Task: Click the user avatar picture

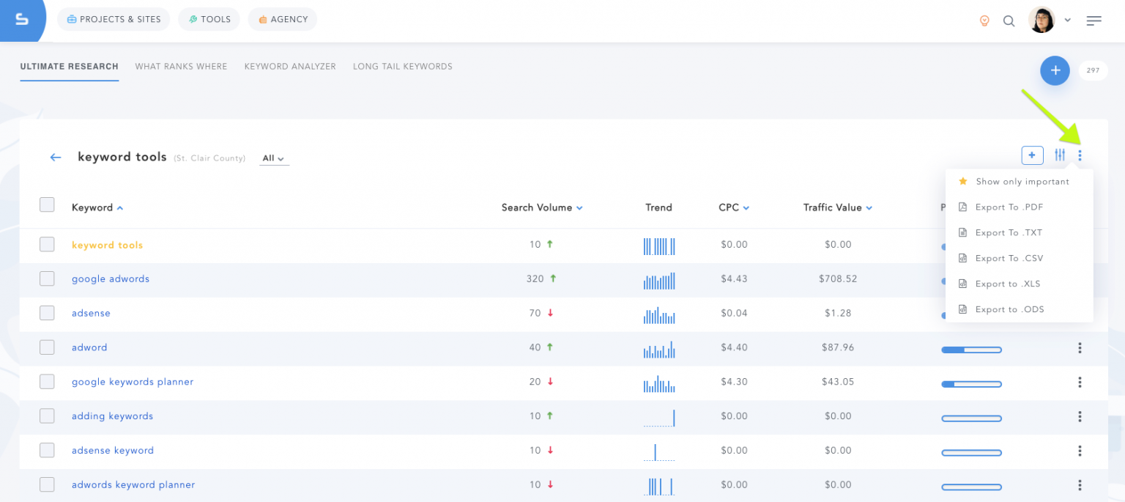Action: pos(1041,21)
